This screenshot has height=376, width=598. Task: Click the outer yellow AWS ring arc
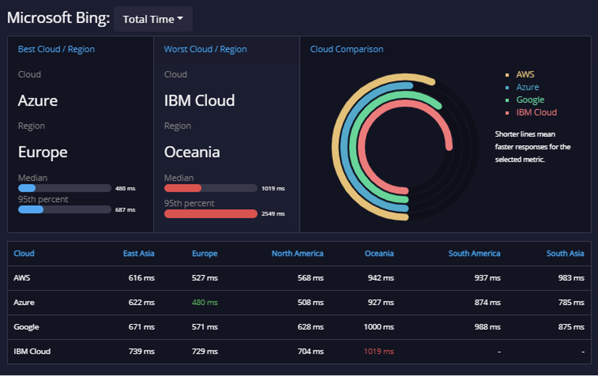337,147
